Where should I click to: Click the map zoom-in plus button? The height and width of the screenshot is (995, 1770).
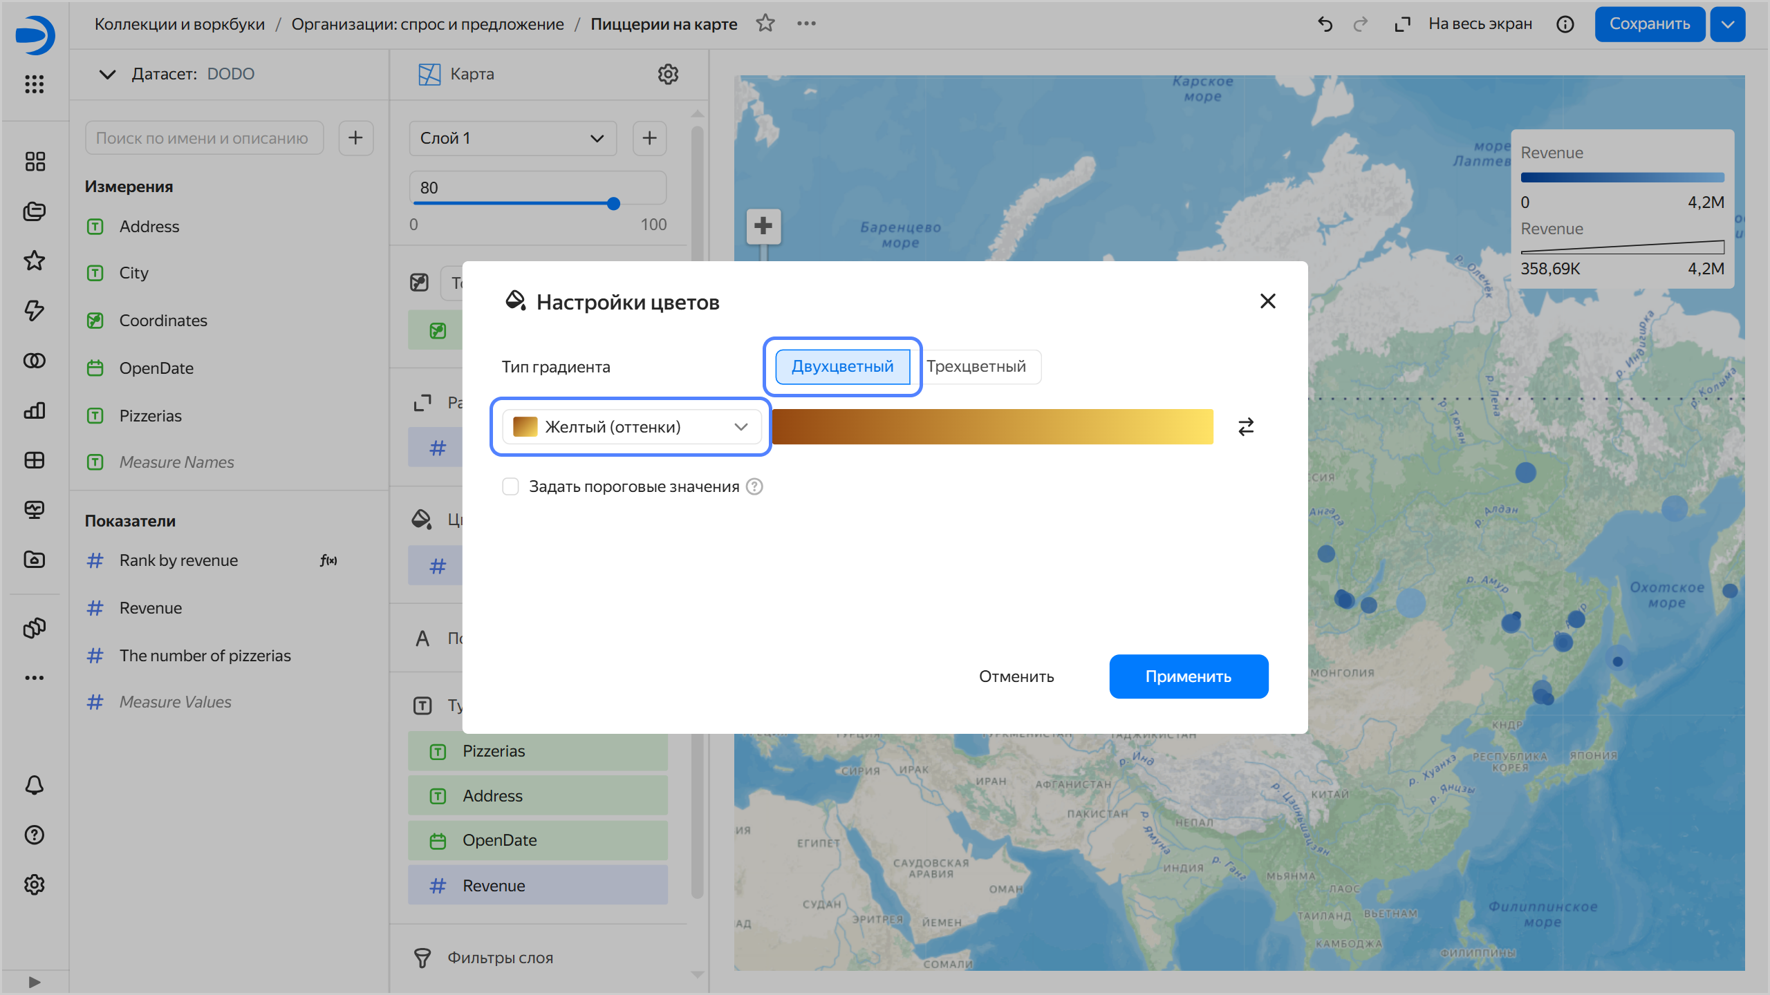tap(763, 226)
